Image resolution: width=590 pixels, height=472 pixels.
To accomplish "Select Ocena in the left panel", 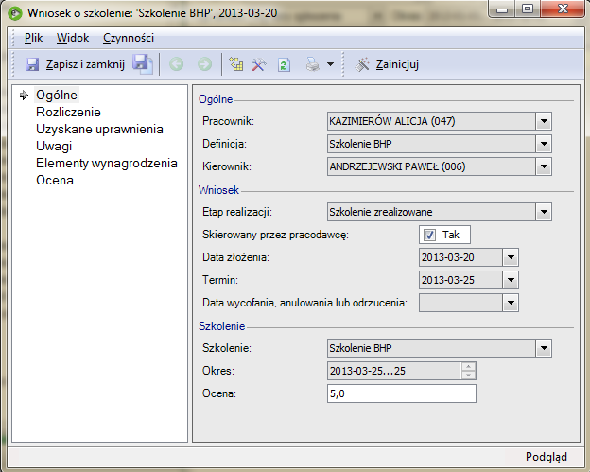I will (x=55, y=180).
